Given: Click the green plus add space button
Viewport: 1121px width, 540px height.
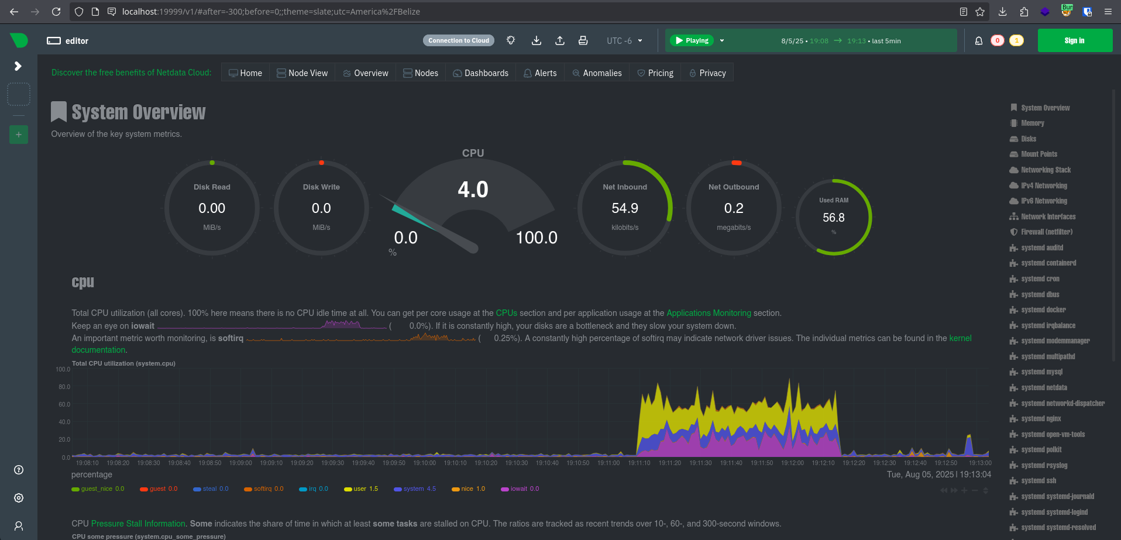Looking at the screenshot, I should [x=19, y=135].
